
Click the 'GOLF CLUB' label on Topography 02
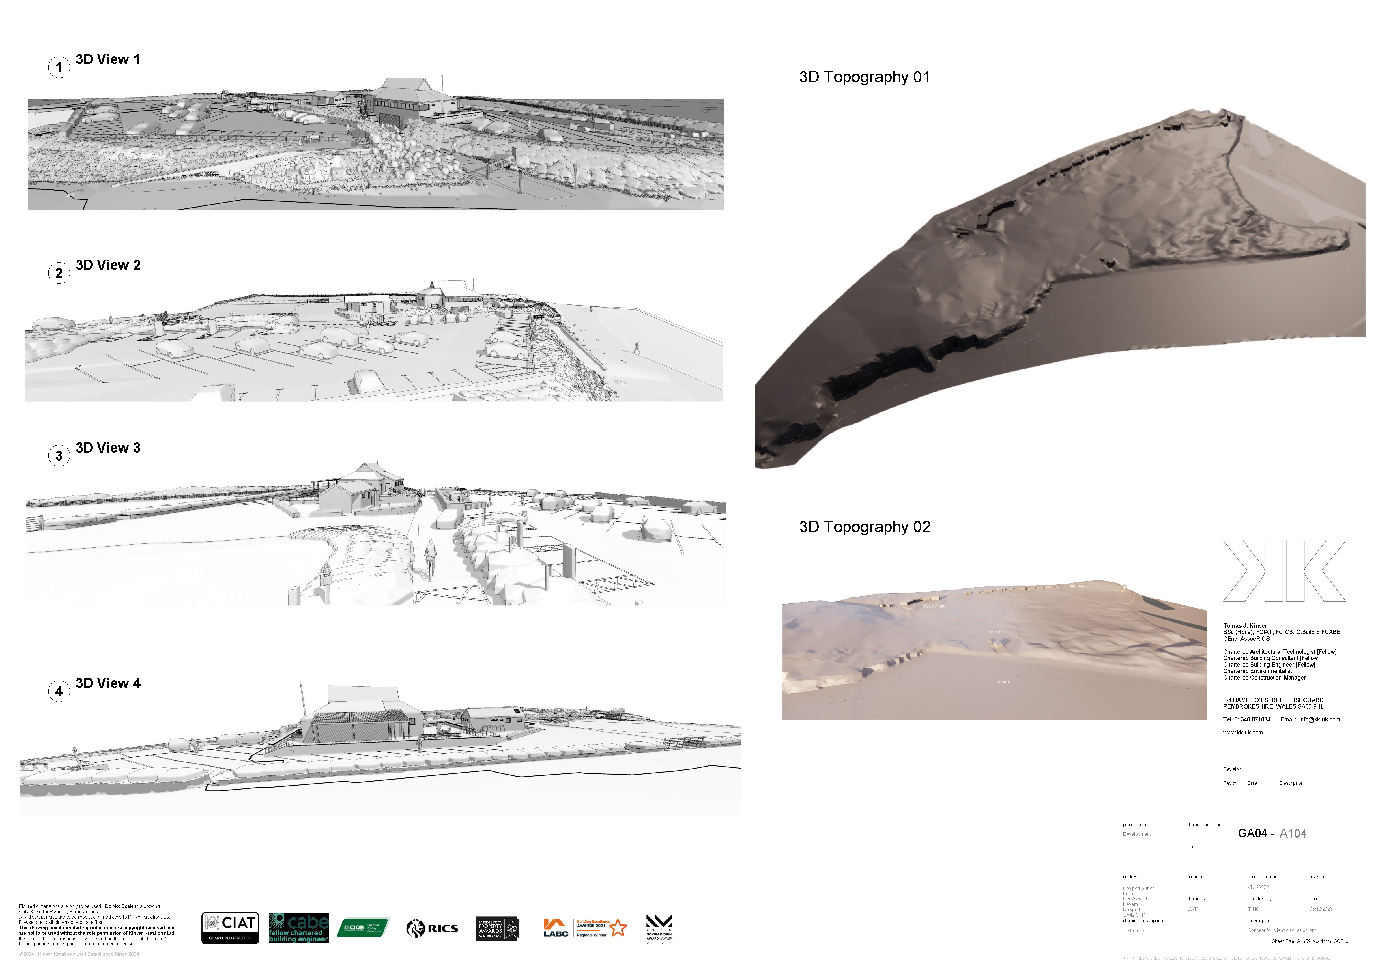933,607
